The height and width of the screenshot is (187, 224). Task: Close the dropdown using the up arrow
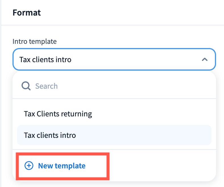[x=204, y=60]
